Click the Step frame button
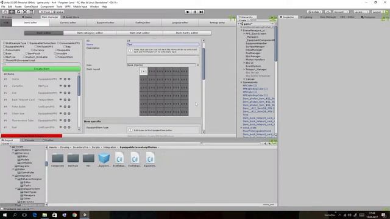Screen dimensions: 390x219 pos(202,12)
